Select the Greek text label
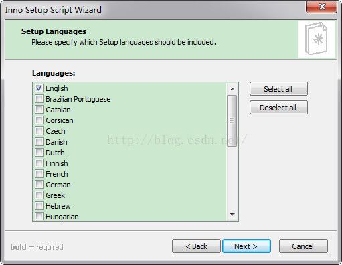 click(x=55, y=195)
